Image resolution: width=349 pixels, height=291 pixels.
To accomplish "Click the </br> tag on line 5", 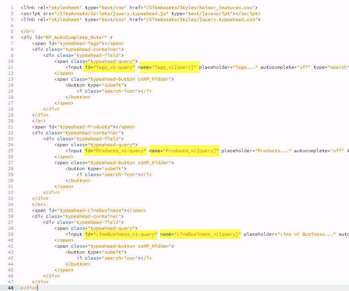I will [x=27, y=31].
